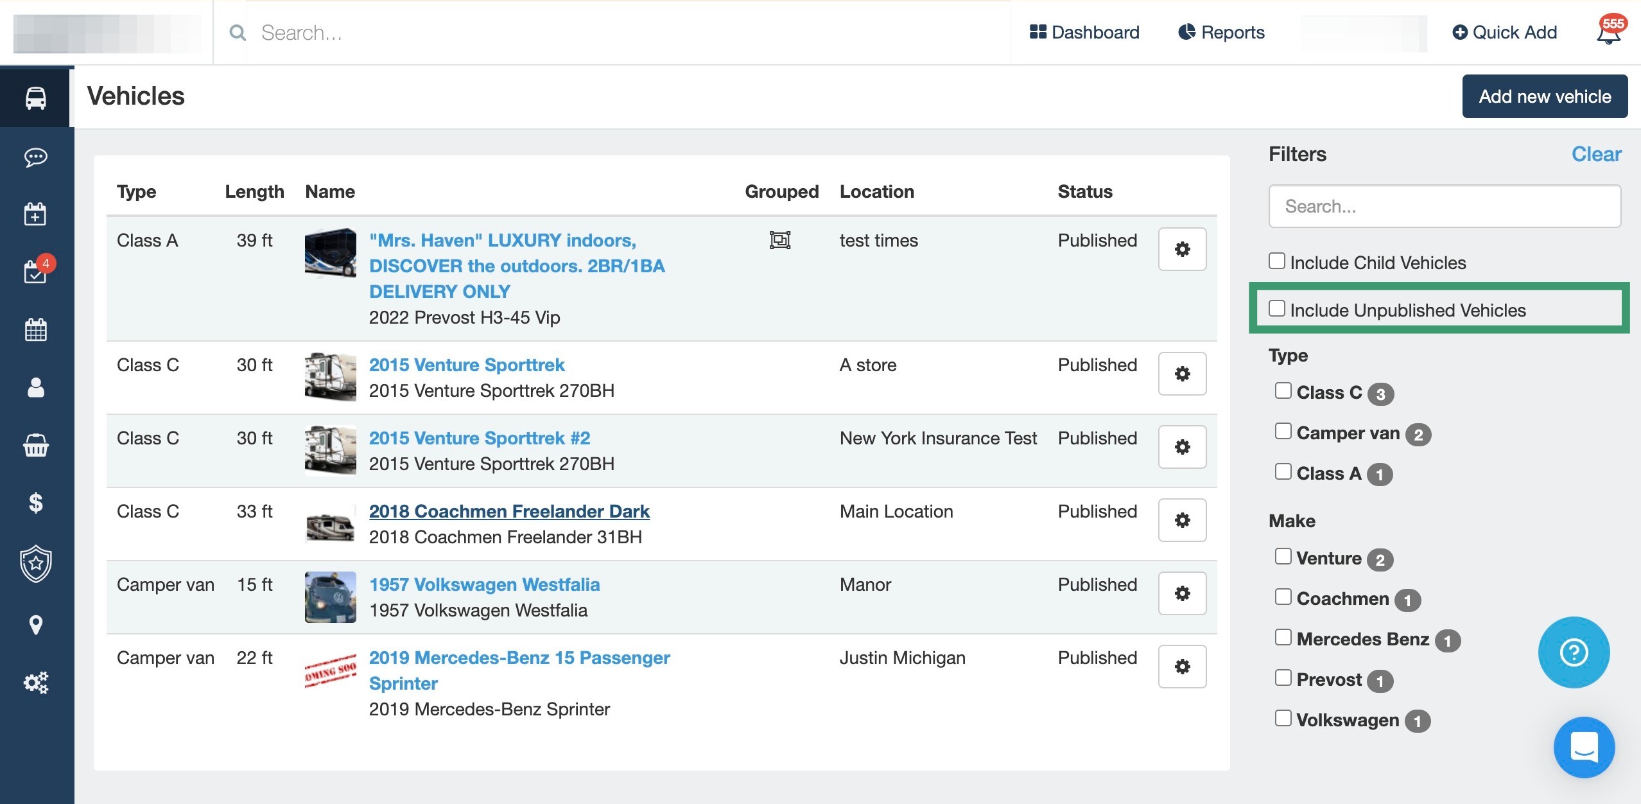Screen dimensions: 1641x804
Task: Open gear dropdown for Mrs. Haven vehicle
Action: coord(1182,249)
